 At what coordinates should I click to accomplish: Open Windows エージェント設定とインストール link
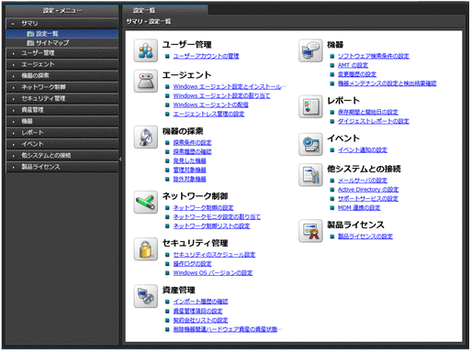pos(230,87)
